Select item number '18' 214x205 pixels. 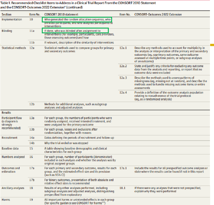(31, 188)
